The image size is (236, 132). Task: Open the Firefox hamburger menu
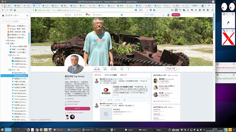(212, 10)
